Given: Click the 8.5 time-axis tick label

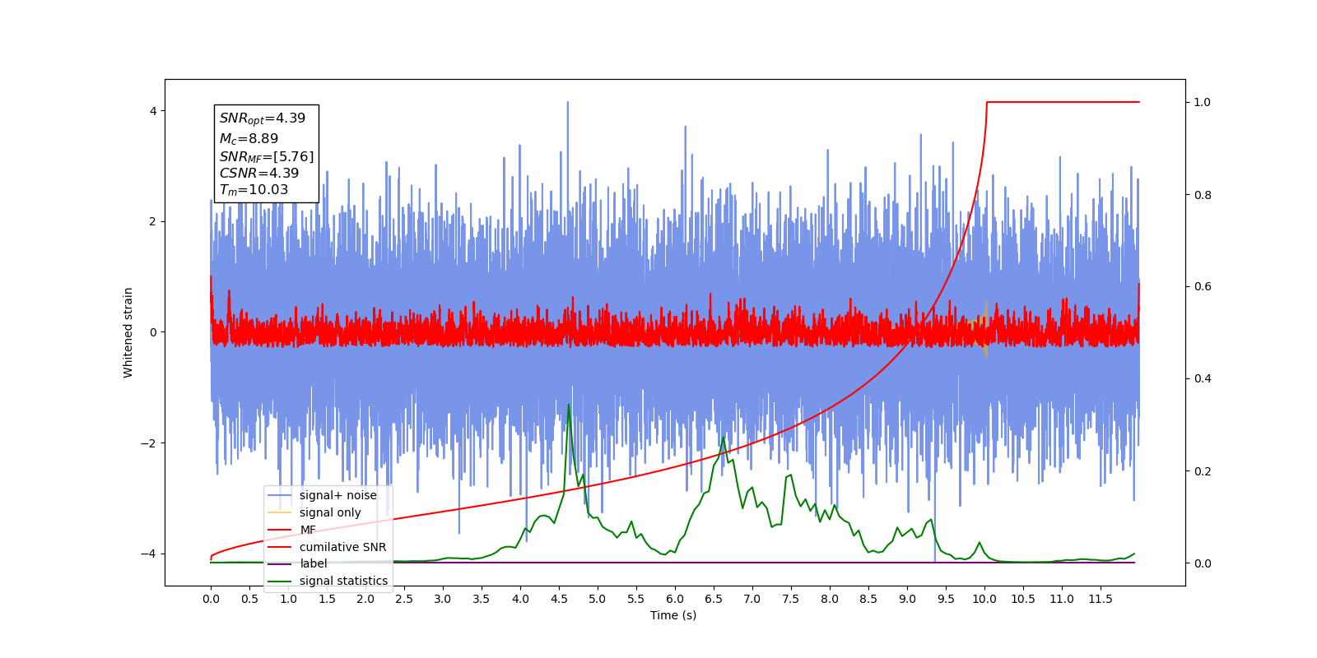Looking at the screenshot, I should [868, 599].
